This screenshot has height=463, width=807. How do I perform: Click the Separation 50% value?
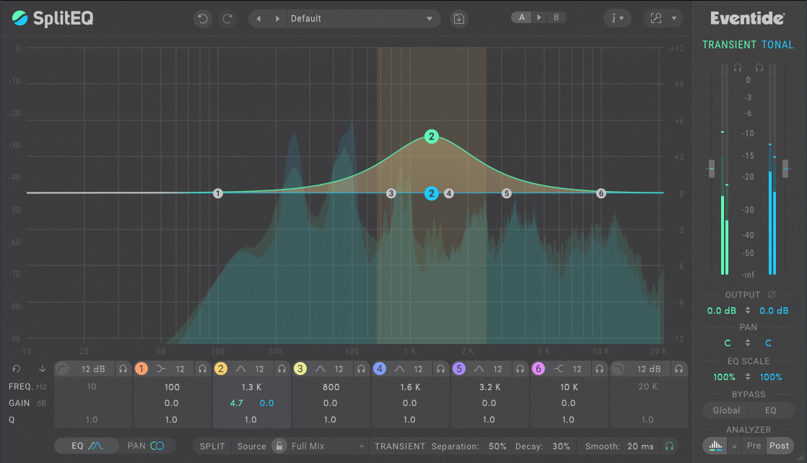(497, 446)
